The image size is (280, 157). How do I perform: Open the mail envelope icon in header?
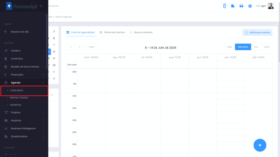click(x=241, y=6)
